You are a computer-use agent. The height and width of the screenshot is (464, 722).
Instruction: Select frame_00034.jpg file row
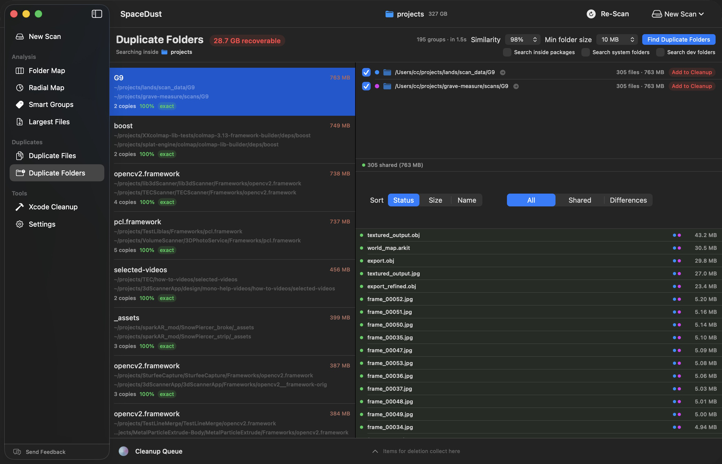tap(538, 427)
